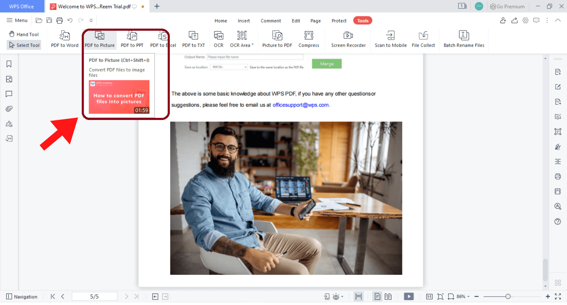567x305 pixels.
Task: Play the PDF to pictures tutorial video
Action: click(119, 97)
